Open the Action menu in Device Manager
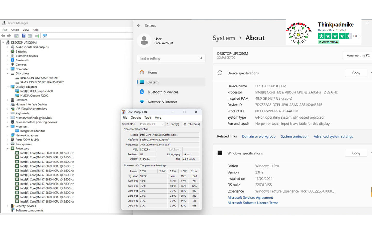This screenshot has width=372, height=234. [x=15, y=30]
